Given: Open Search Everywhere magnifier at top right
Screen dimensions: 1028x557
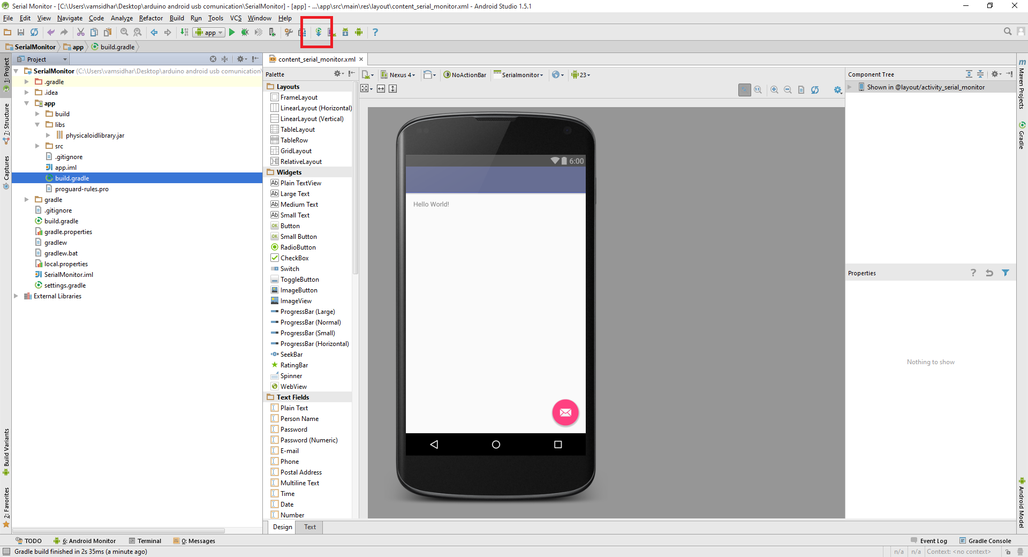Looking at the screenshot, I should pyautogui.click(x=1008, y=32).
